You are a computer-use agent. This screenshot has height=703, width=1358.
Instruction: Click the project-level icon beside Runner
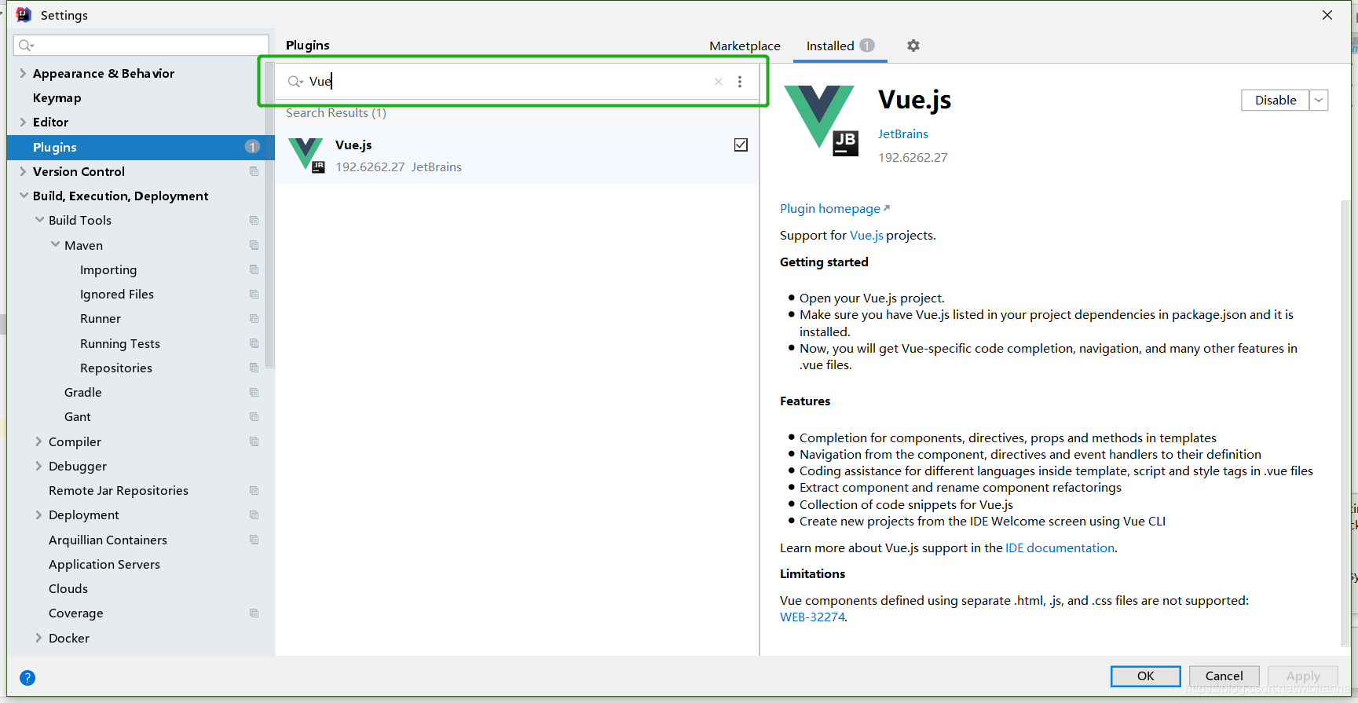[x=254, y=318]
